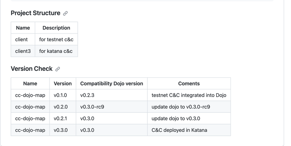Click the v0.2.3 compatibility cell
Viewport: 291px width, 146px height.
[87, 95]
